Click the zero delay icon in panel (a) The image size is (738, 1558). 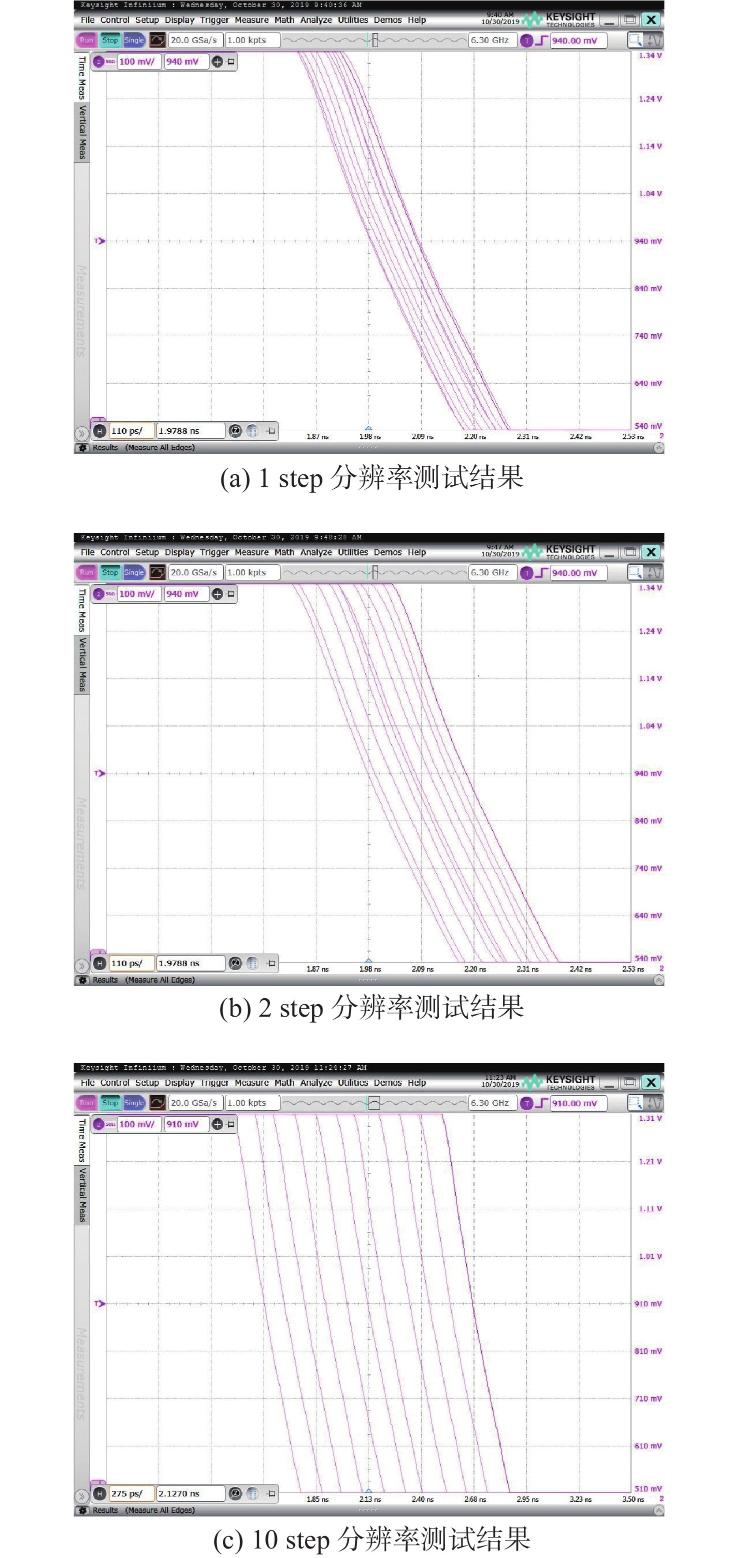235,431
